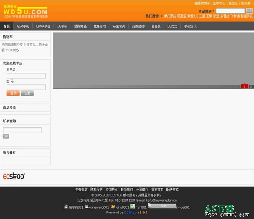Click the WD5U.COM site logo
This screenshot has width=254, height=219.
(x=25, y=11)
